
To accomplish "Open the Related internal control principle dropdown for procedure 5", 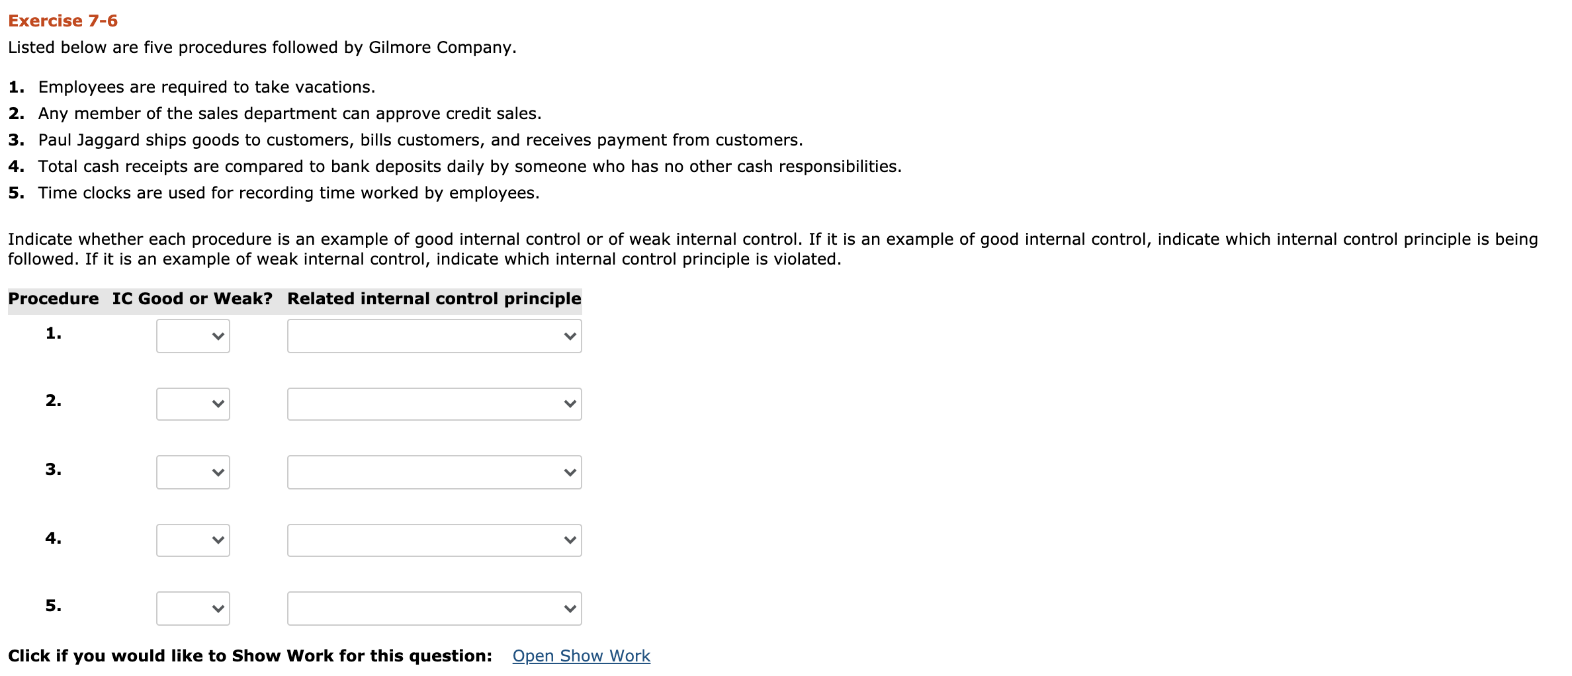I will coord(433,608).
